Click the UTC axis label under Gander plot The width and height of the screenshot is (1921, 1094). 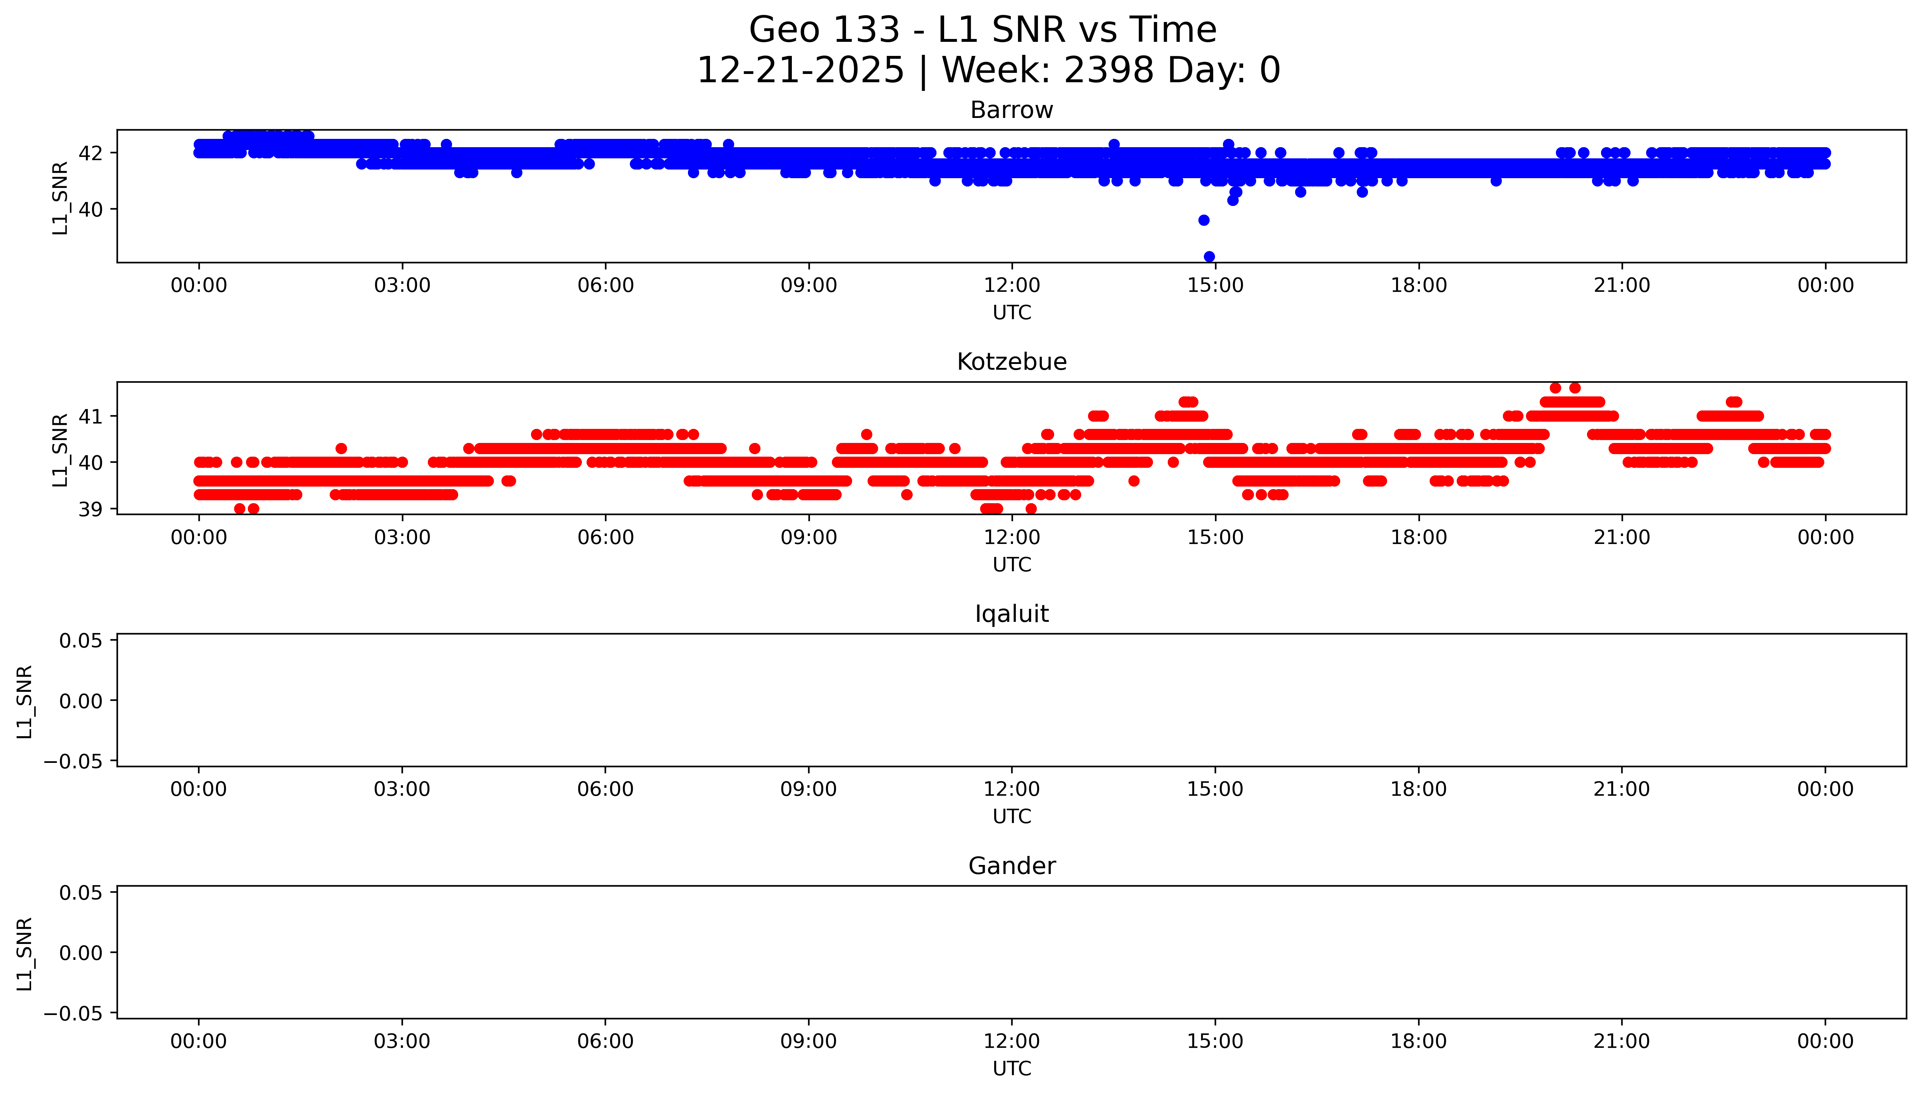1011,1068
